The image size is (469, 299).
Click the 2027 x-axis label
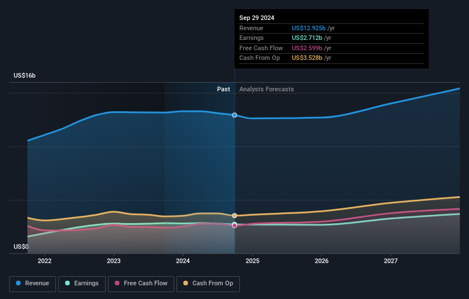(391, 261)
